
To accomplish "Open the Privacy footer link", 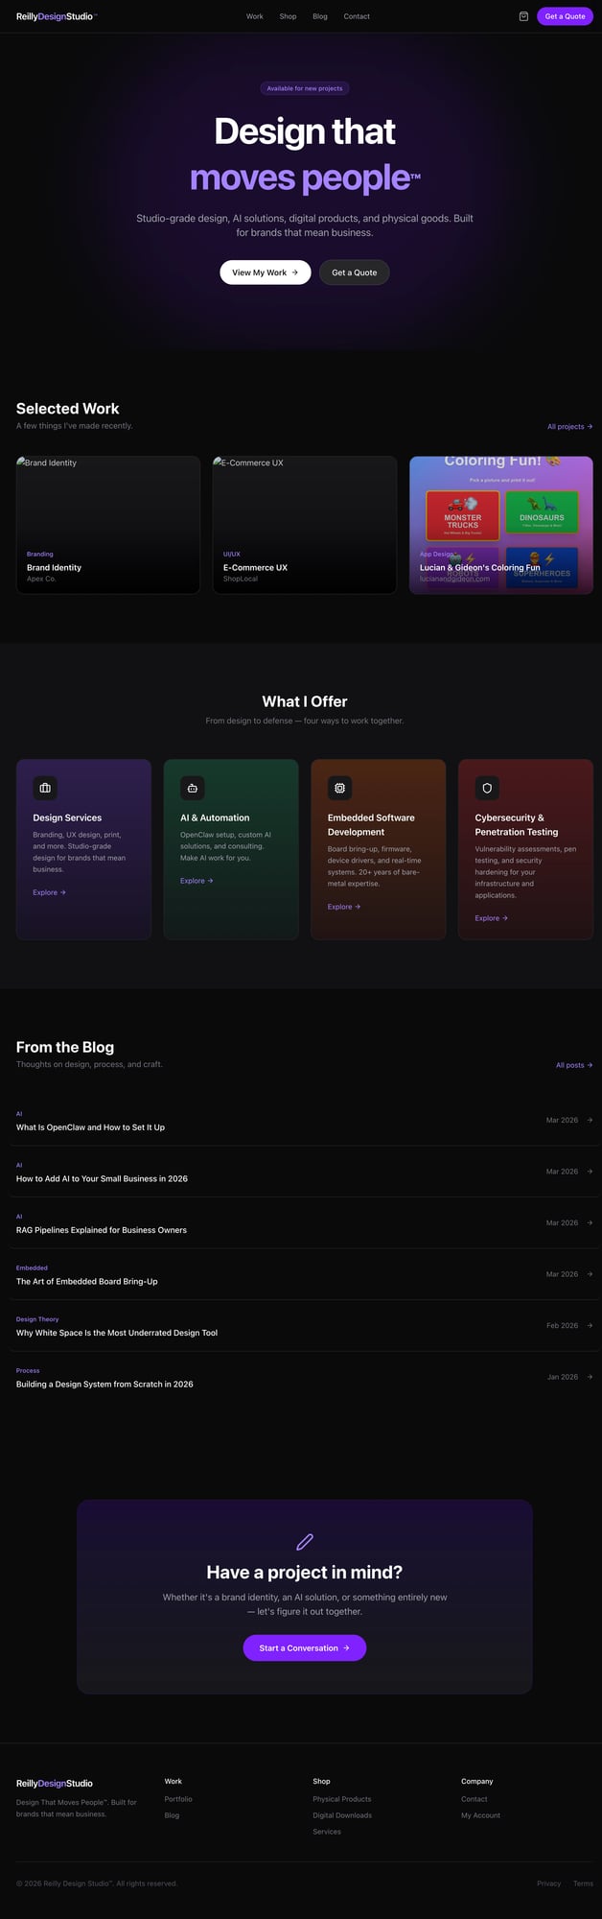I will (548, 1883).
